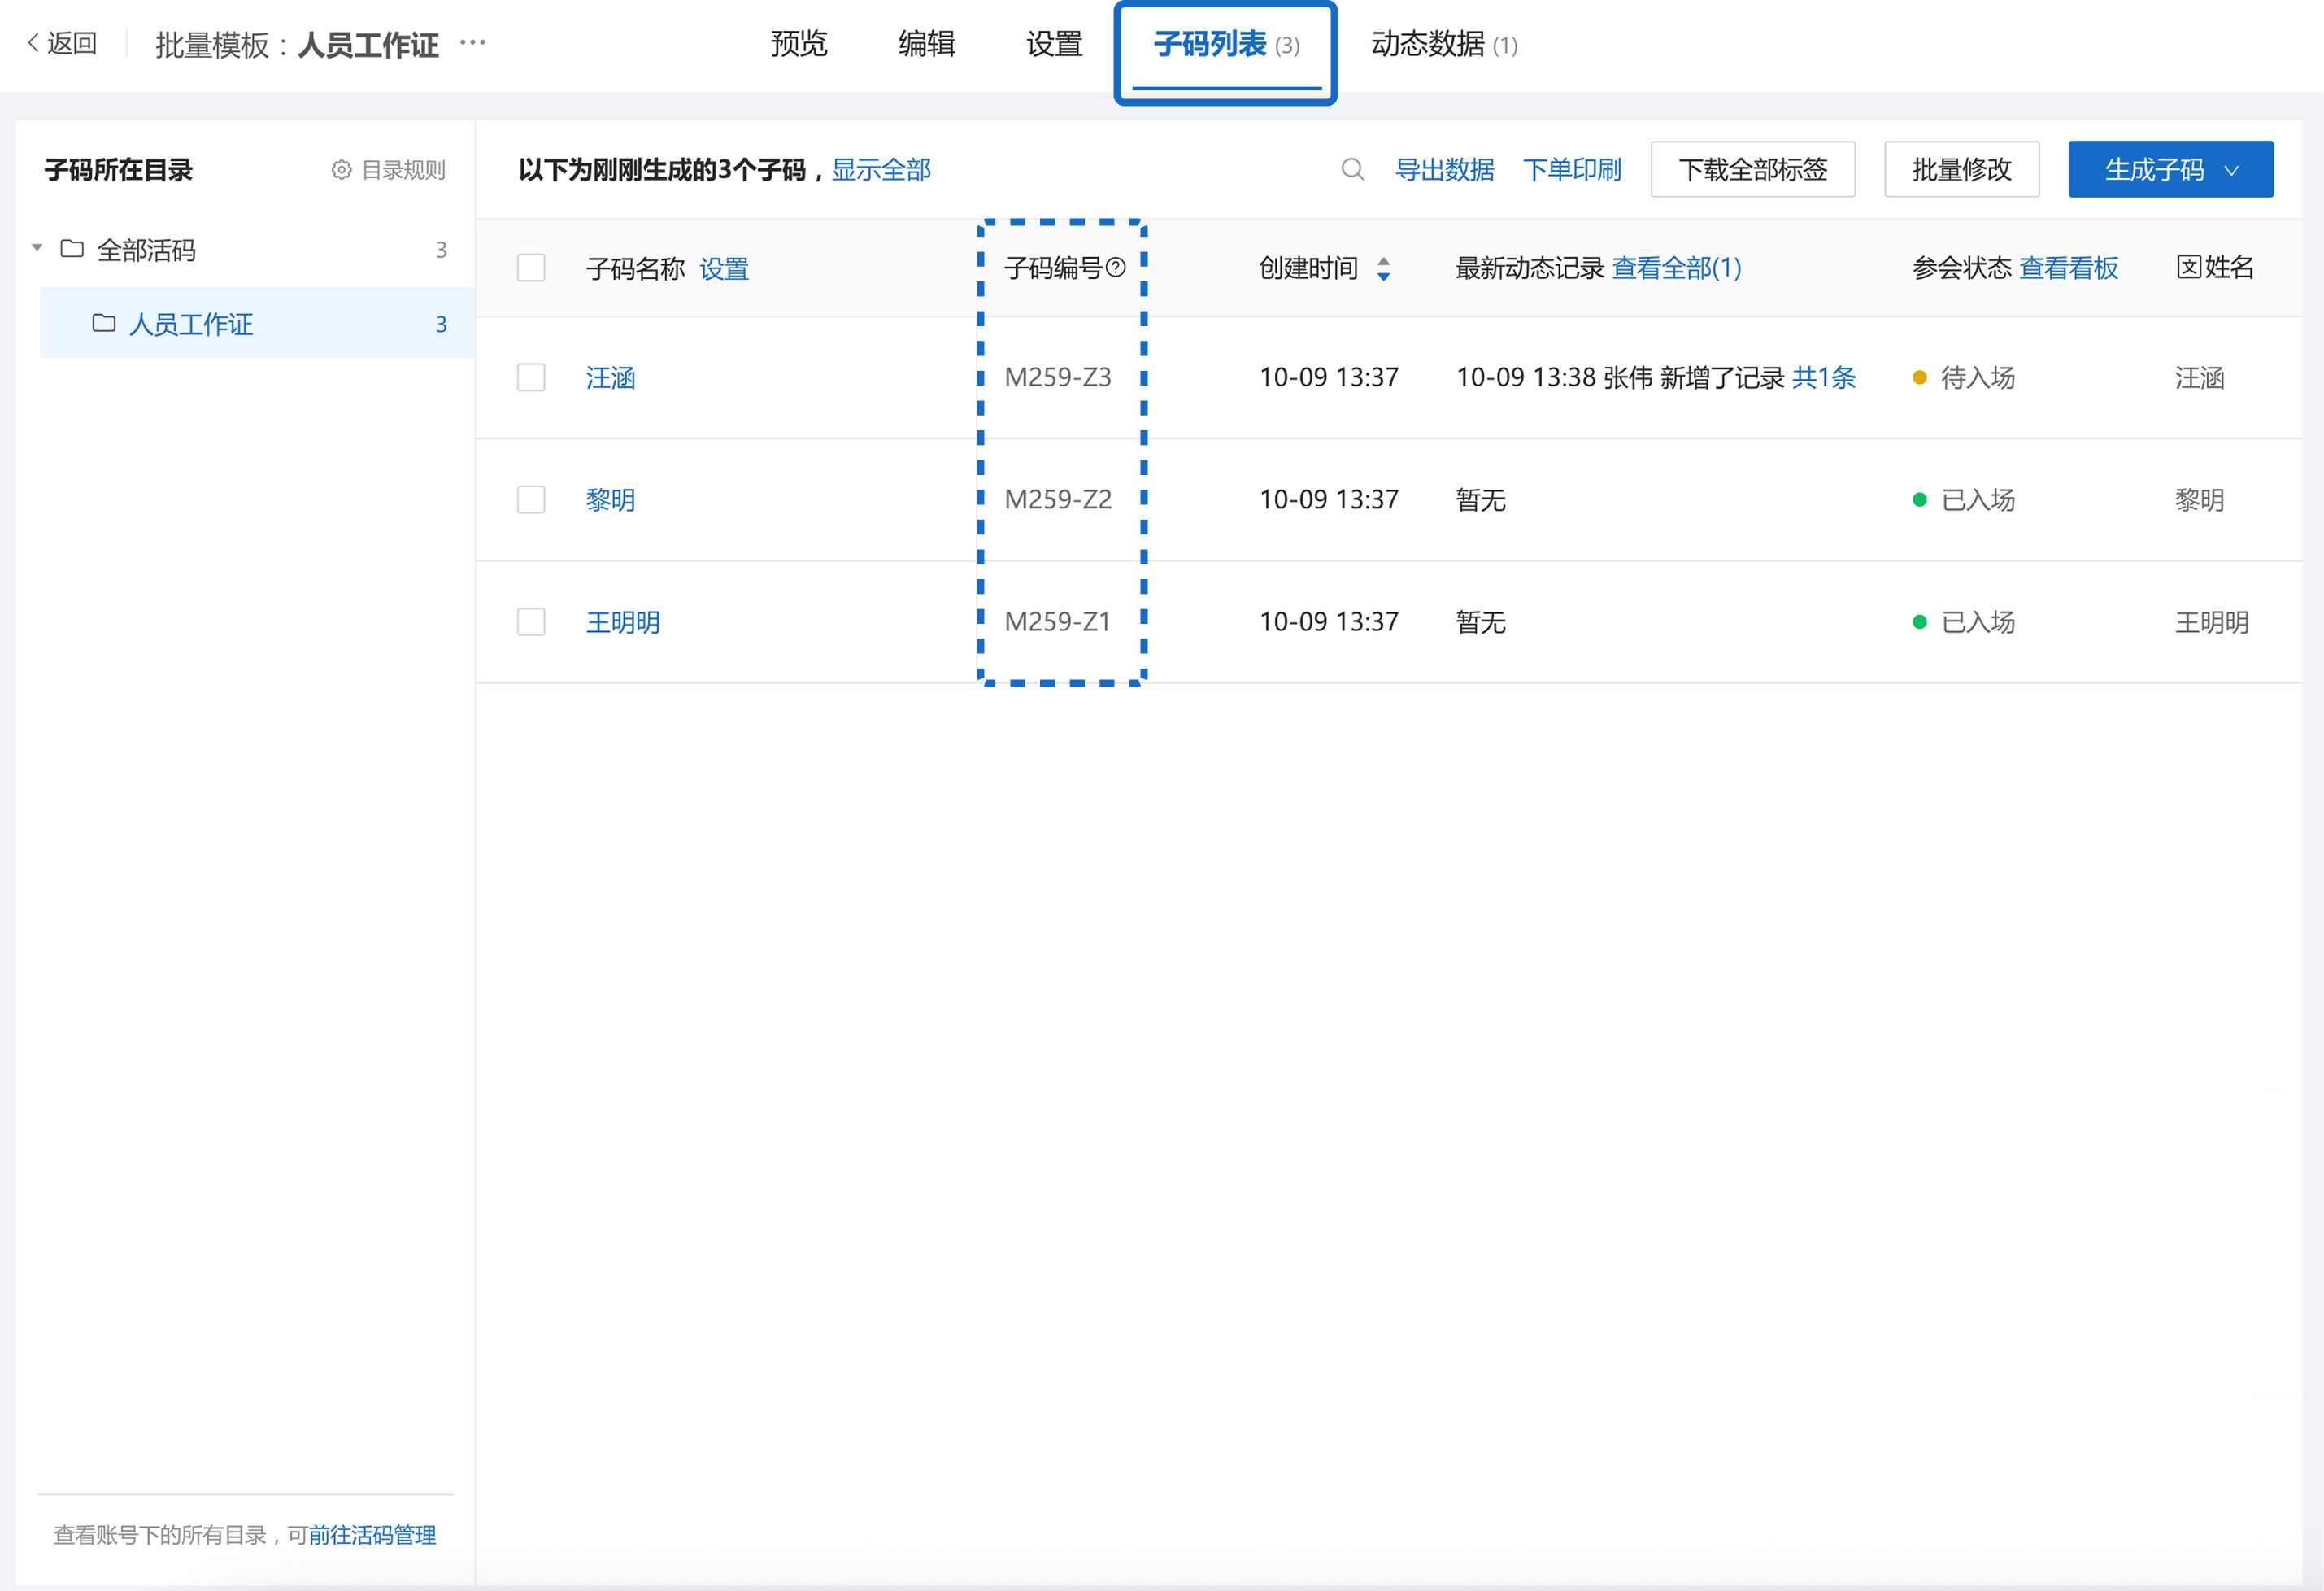Sort by 创建时间 arrows
The image size is (2324, 1591).
tap(1383, 268)
